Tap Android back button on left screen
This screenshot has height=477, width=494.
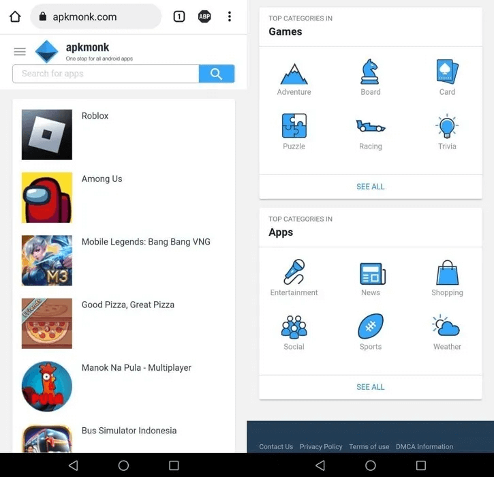click(x=74, y=465)
